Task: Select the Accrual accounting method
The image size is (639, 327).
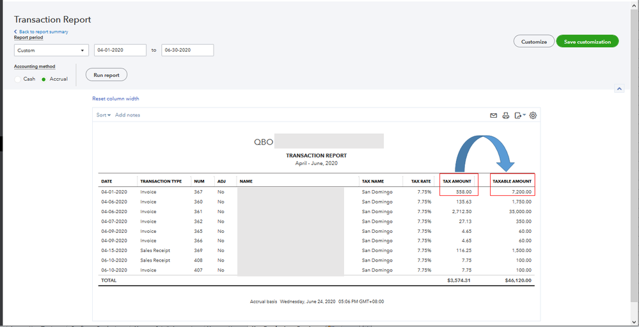Action: pyautogui.click(x=44, y=79)
